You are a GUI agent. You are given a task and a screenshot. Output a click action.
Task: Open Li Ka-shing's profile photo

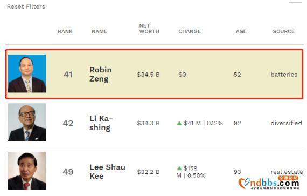[27, 122]
